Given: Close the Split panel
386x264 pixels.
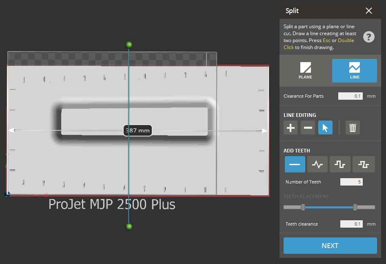Looking at the screenshot, I should (368, 11).
